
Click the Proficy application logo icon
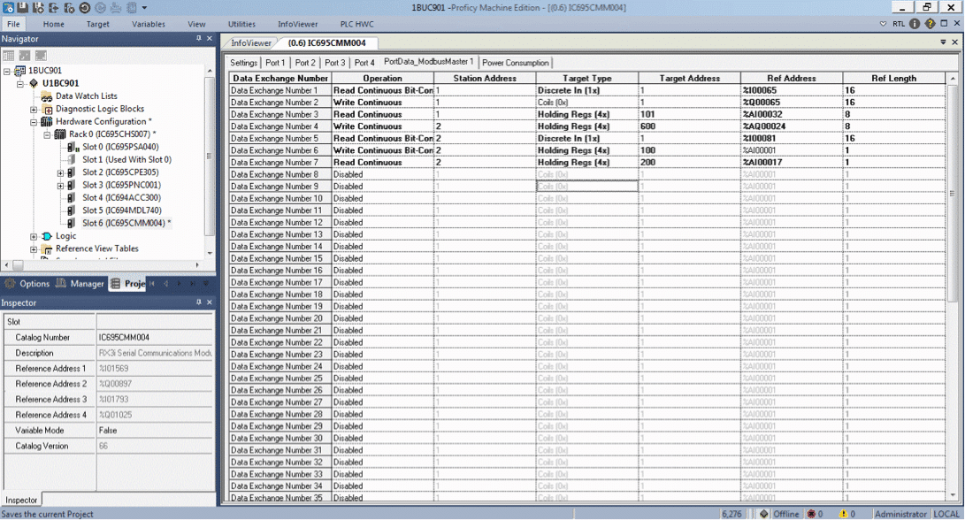click(8, 7)
